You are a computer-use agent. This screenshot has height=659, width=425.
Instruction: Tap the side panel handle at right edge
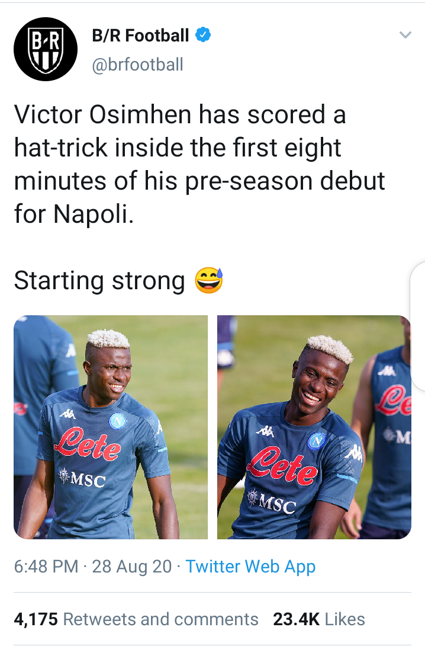coord(418,326)
